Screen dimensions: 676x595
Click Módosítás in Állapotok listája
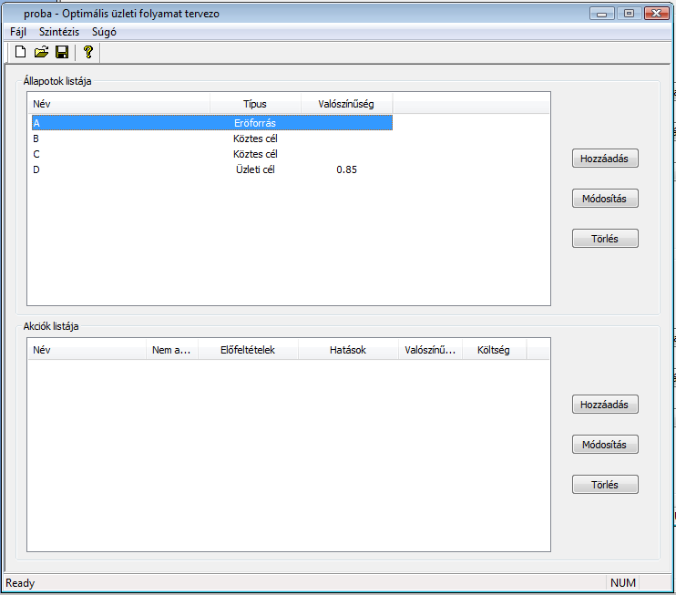point(605,199)
